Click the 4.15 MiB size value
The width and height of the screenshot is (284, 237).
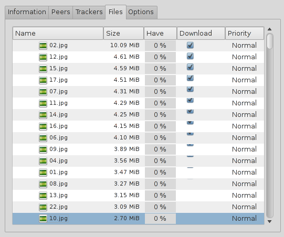pos(127,126)
